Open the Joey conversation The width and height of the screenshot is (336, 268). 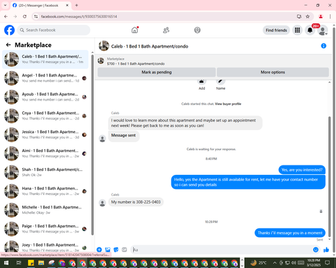45,247
